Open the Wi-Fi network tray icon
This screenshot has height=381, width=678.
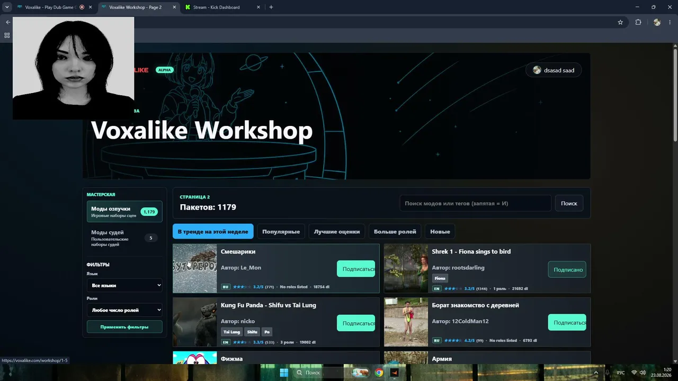coord(634,373)
